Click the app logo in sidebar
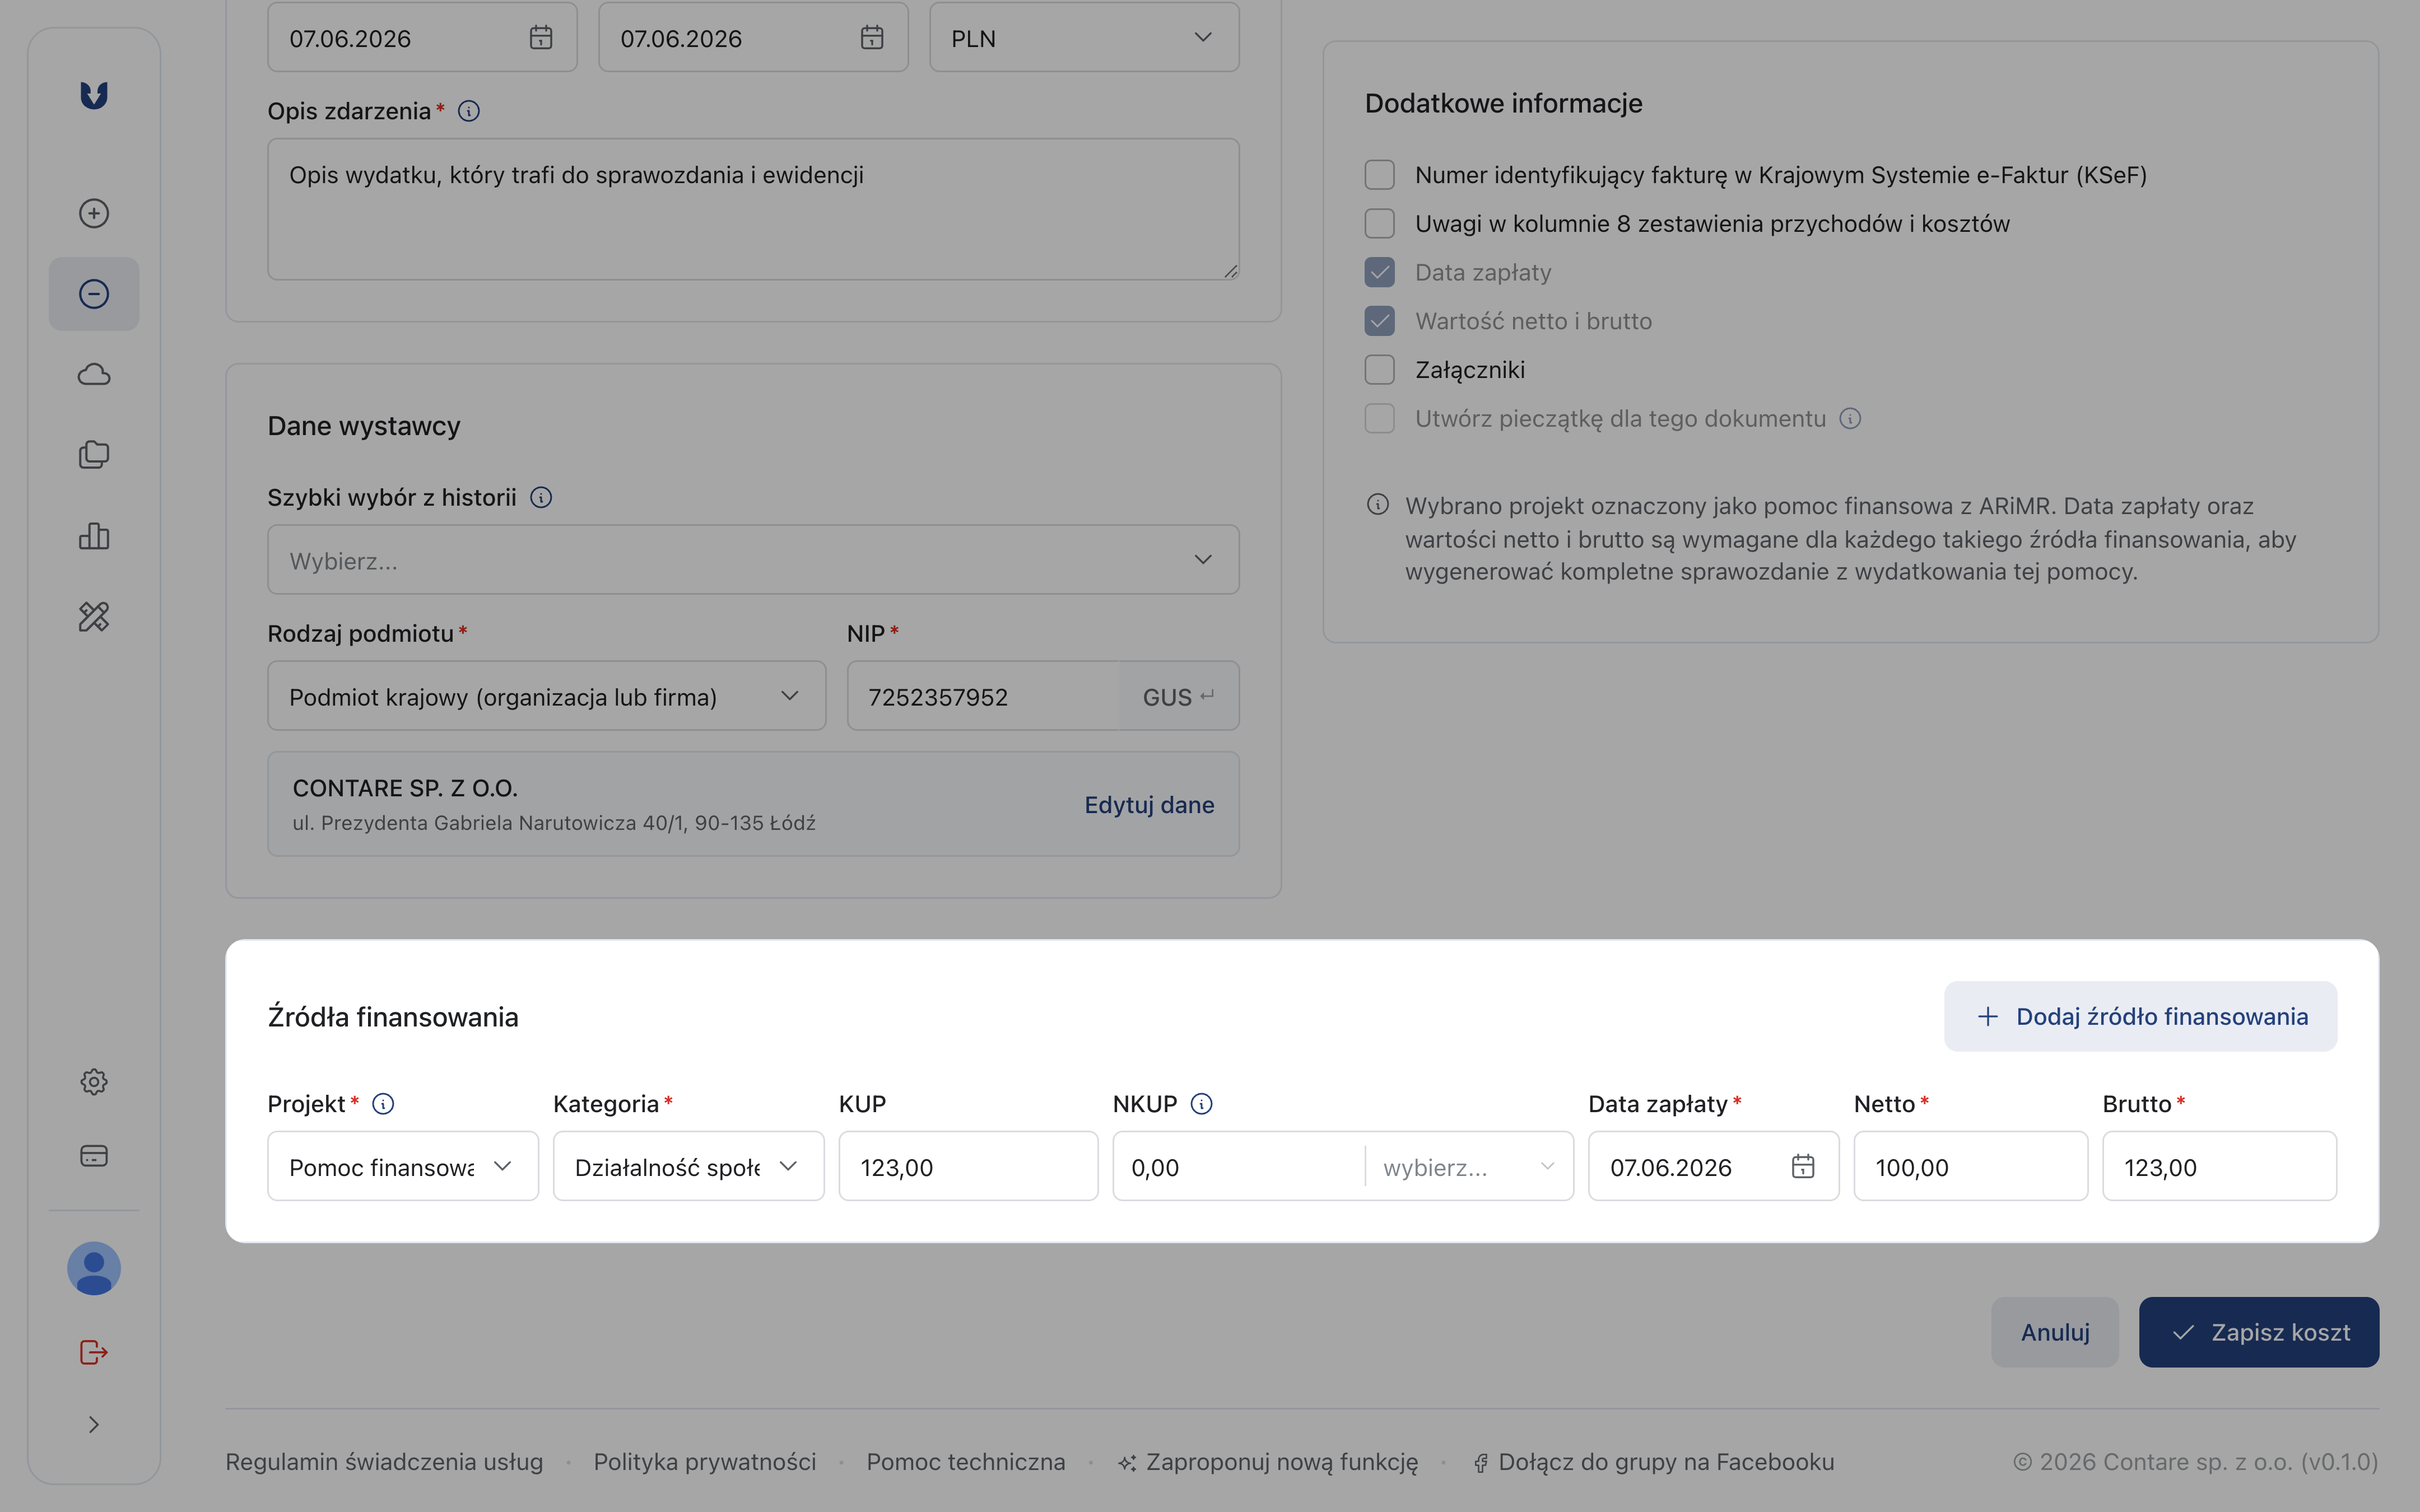This screenshot has width=2420, height=1512. [x=94, y=95]
